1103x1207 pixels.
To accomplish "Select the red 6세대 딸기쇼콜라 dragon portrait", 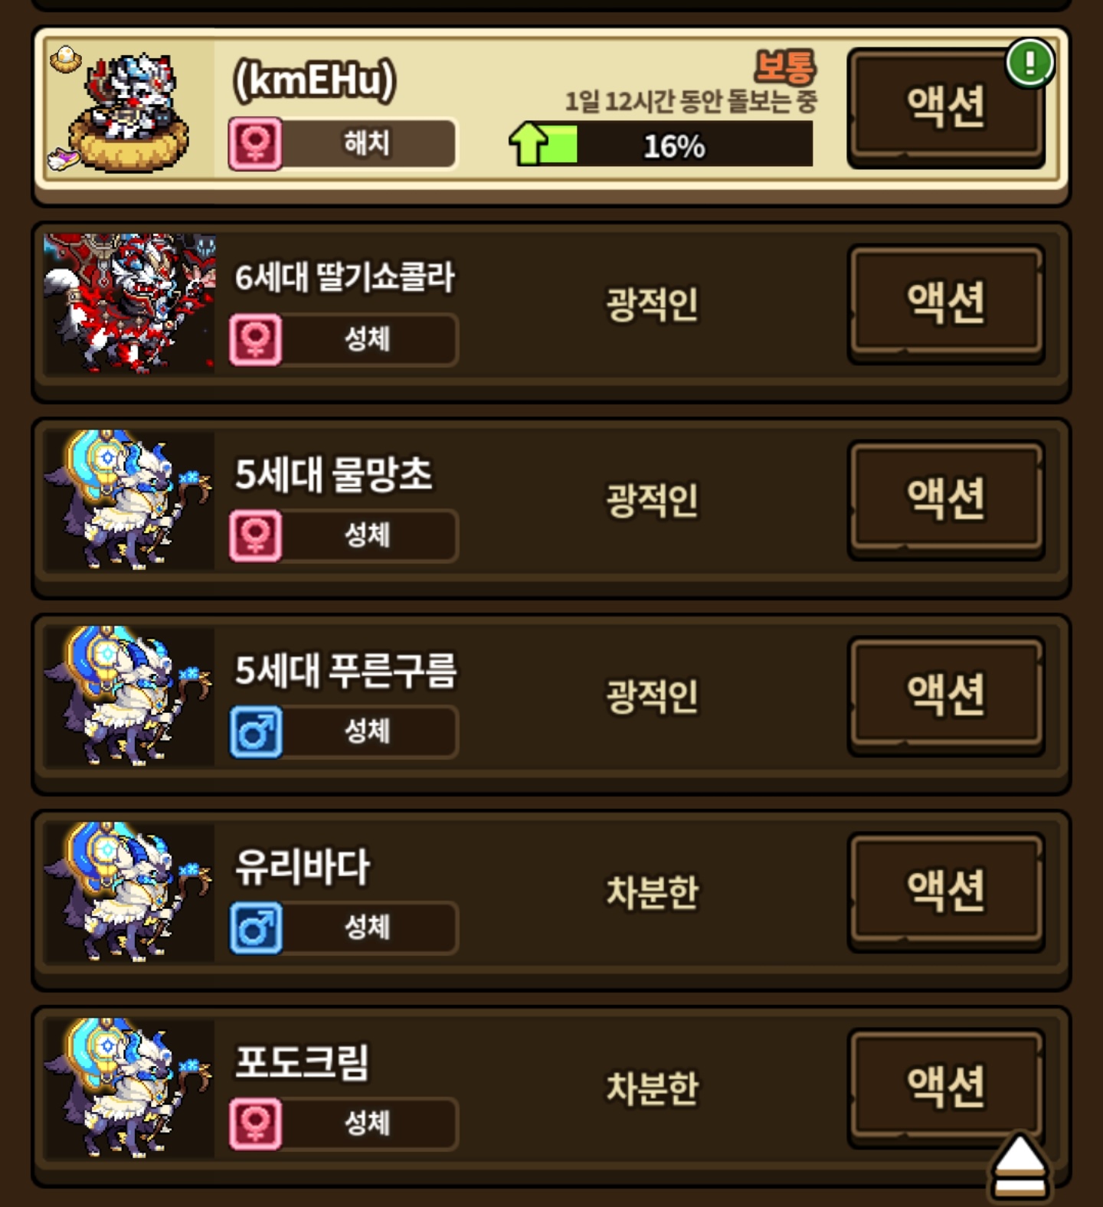I will click(129, 303).
